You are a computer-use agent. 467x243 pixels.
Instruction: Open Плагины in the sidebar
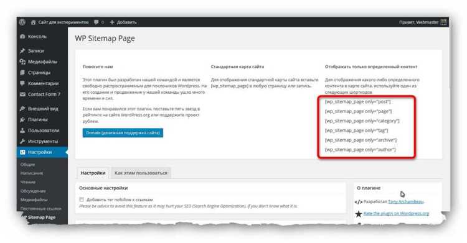(38, 119)
